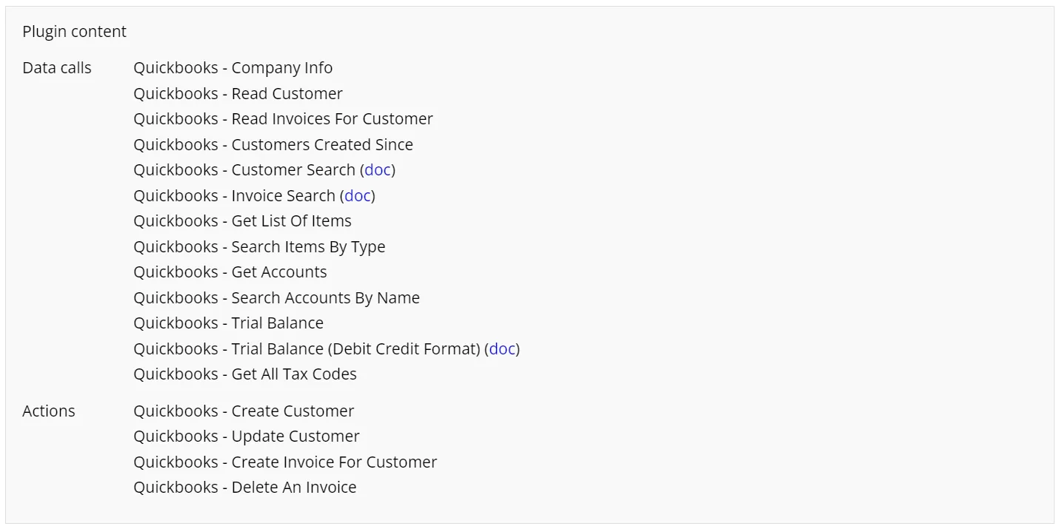Open the Trial Balance Debit Credit doc link
The width and height of the screenshot is (1059, 529).
[502, 349]
